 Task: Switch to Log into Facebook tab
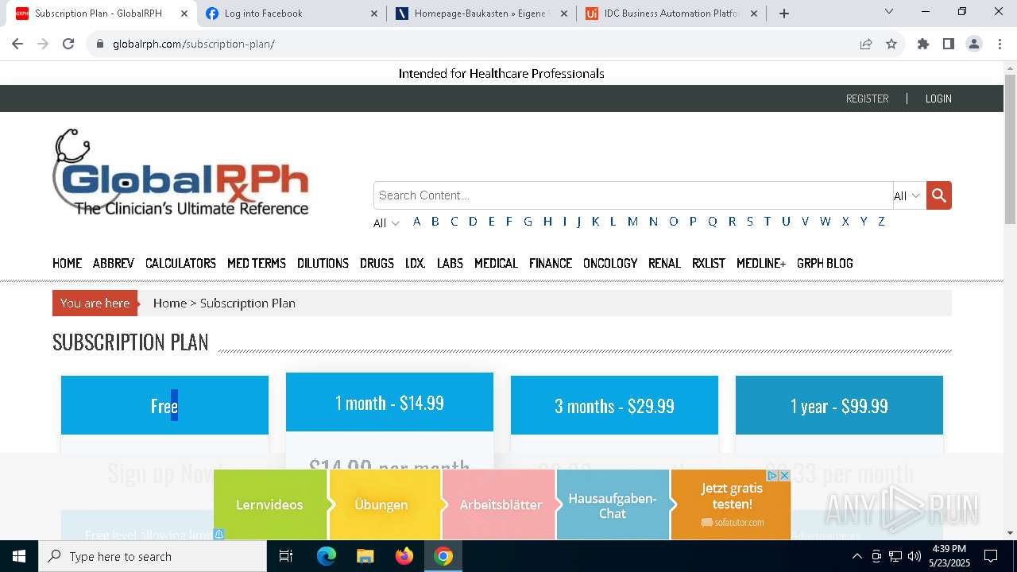(x=292, y=14)
